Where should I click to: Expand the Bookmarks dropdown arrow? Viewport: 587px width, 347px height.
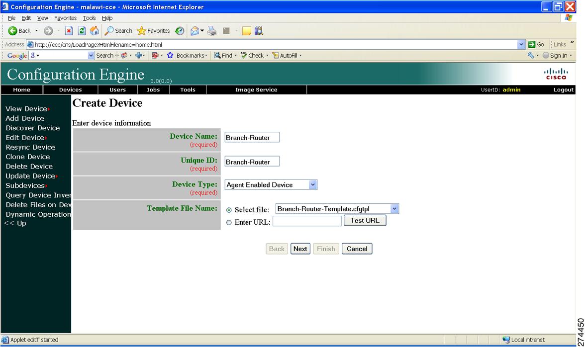point(206,55)
